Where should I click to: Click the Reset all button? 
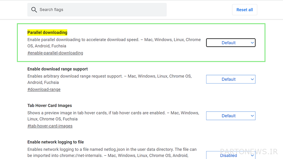click(244, 10)
